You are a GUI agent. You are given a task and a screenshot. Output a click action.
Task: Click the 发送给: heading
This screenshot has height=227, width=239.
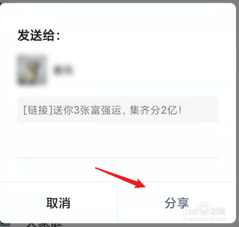click(x=39, y=35)
